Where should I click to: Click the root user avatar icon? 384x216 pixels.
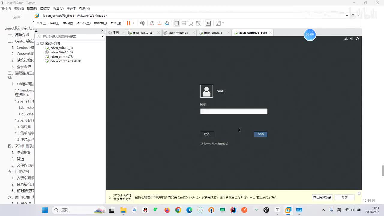[x=206, y=91]
